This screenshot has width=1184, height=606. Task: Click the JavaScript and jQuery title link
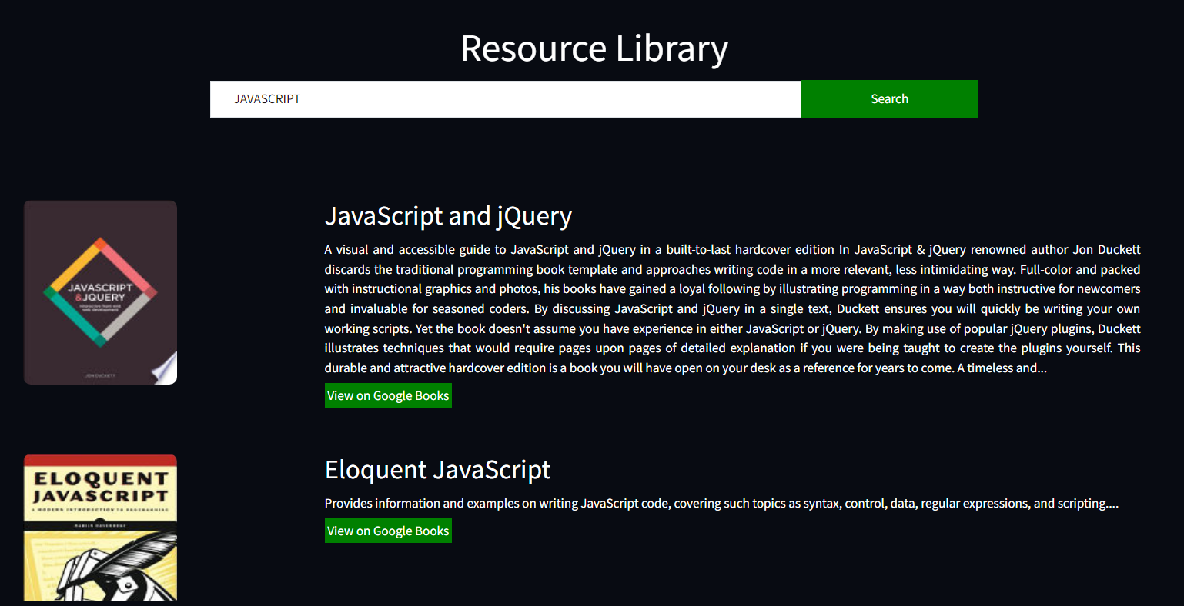449,216
